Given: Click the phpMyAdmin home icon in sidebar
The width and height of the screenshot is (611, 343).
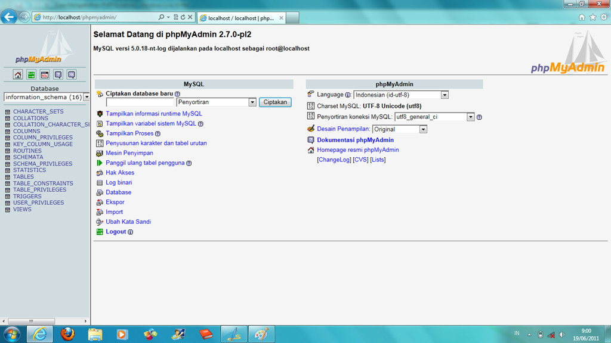Looking at the screenshot, I should coord(18,74).
